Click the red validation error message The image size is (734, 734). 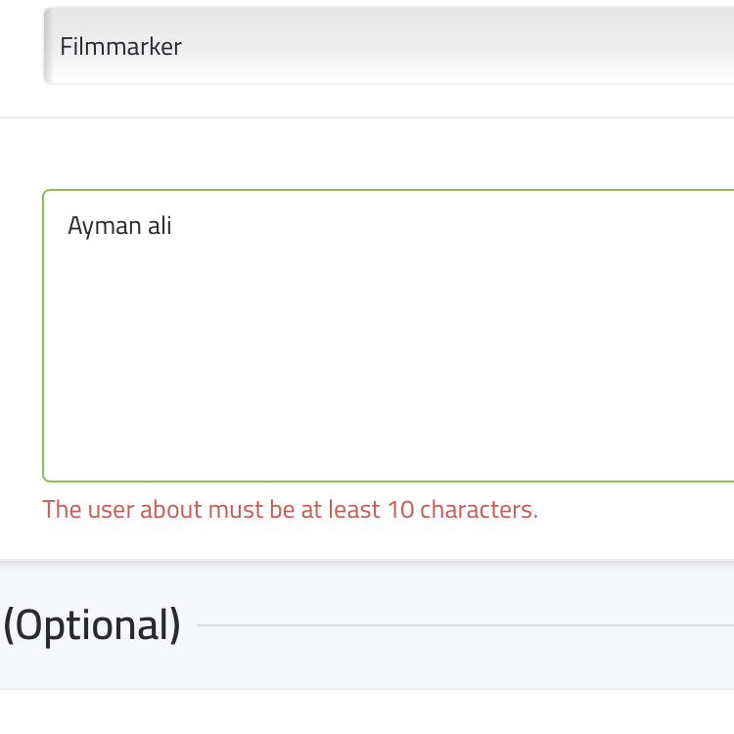290,510
